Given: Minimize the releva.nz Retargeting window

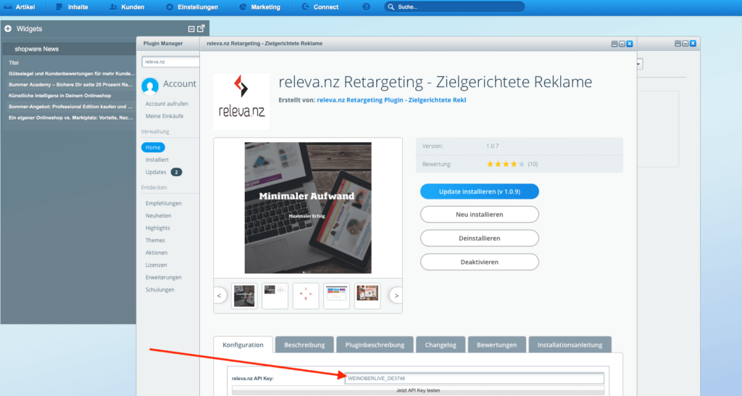Looking at the screenshot, I should tap(614, 44).
